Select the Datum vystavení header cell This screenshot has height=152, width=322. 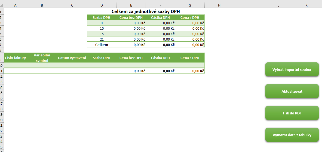coord(72,58)
